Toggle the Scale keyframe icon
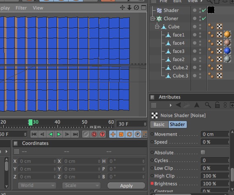This screenshot has height=195, width=234. click(x=121, y=134)
